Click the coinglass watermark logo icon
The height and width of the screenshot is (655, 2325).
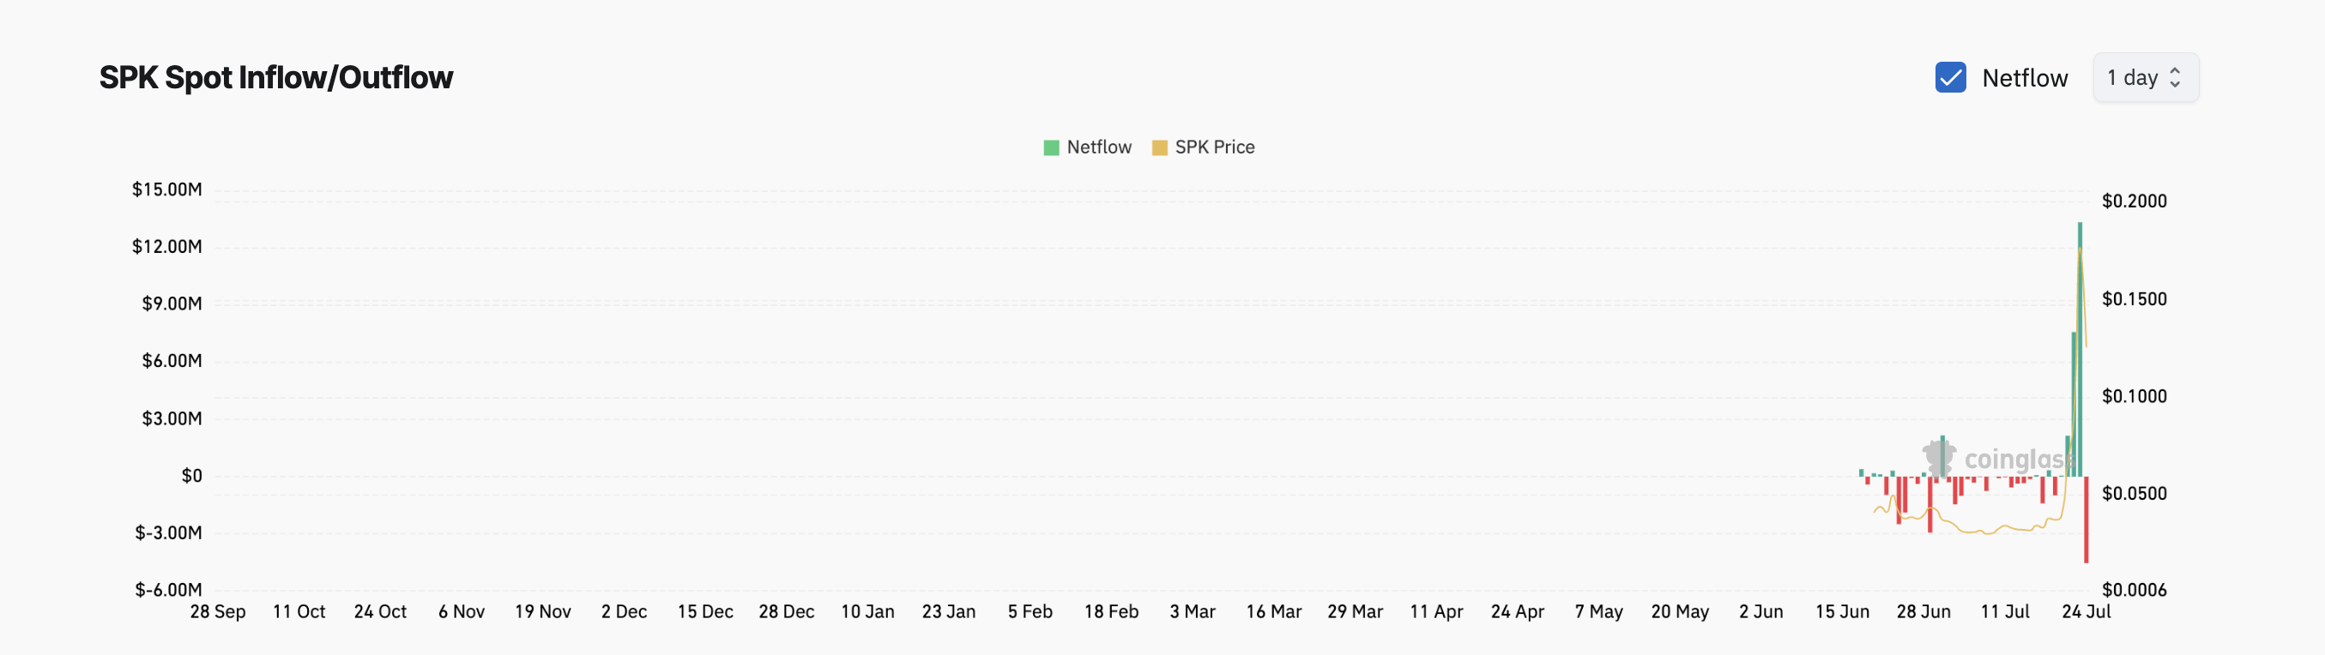coord(1939,458)
